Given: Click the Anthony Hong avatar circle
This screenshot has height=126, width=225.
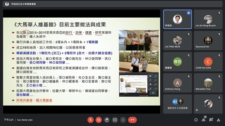Looking at the screenshot, I should tap(177, 83).
